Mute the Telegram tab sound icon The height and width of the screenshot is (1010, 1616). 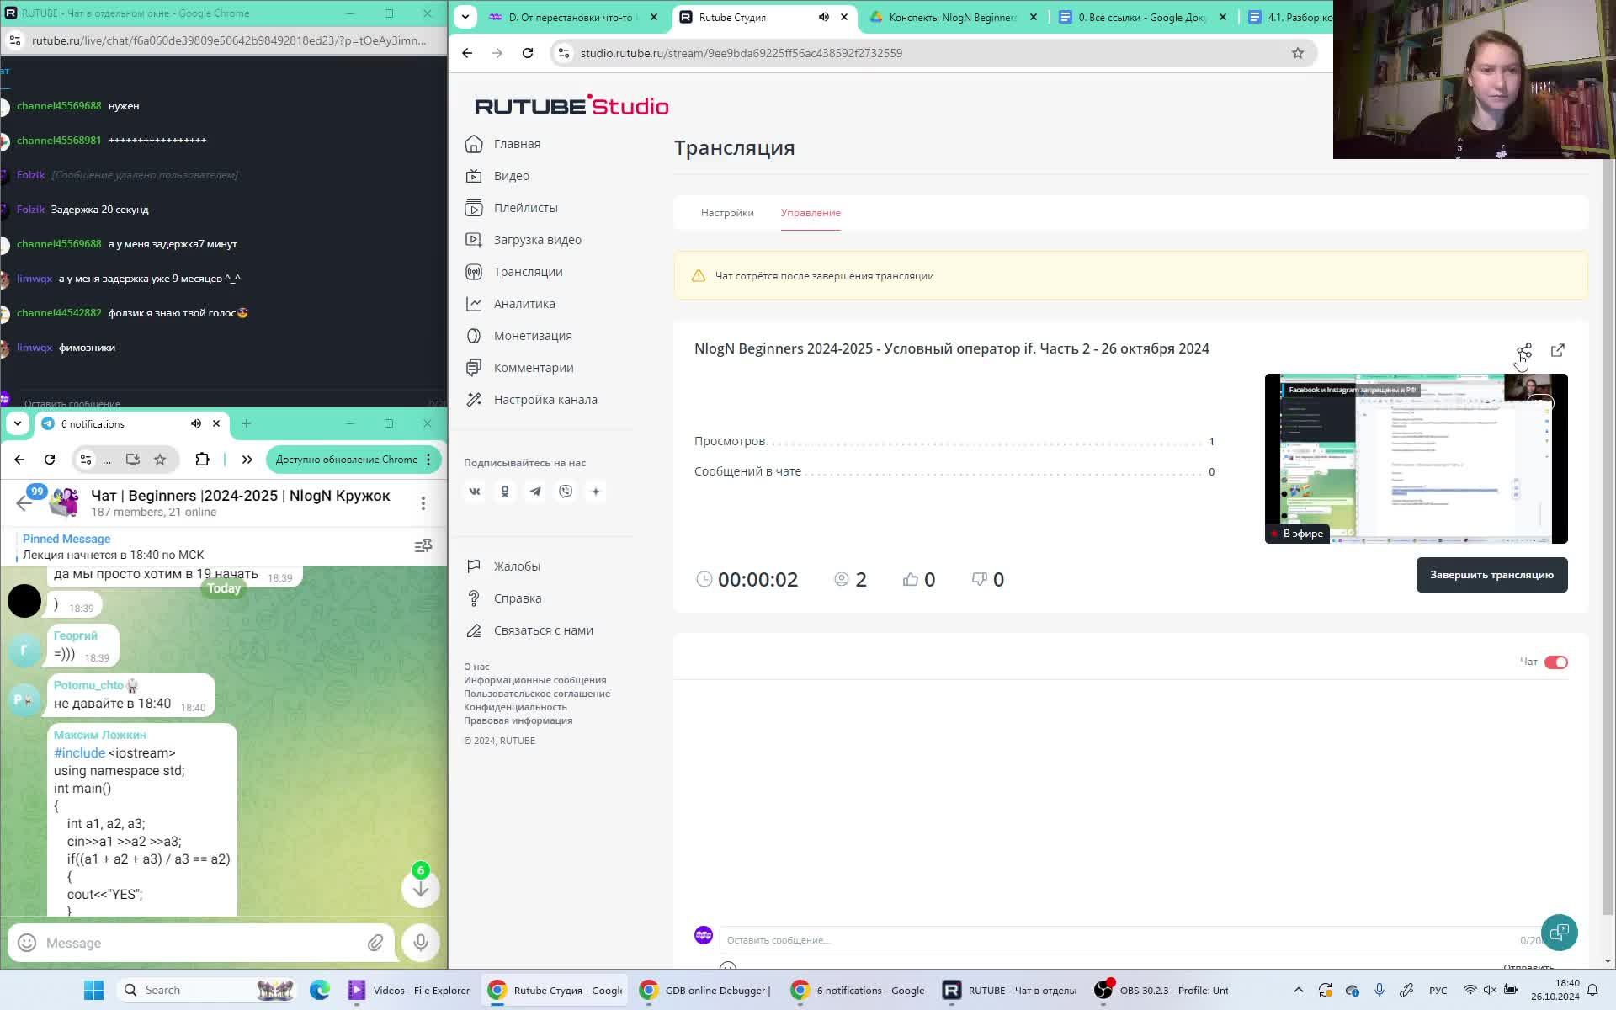click(196, 423)
